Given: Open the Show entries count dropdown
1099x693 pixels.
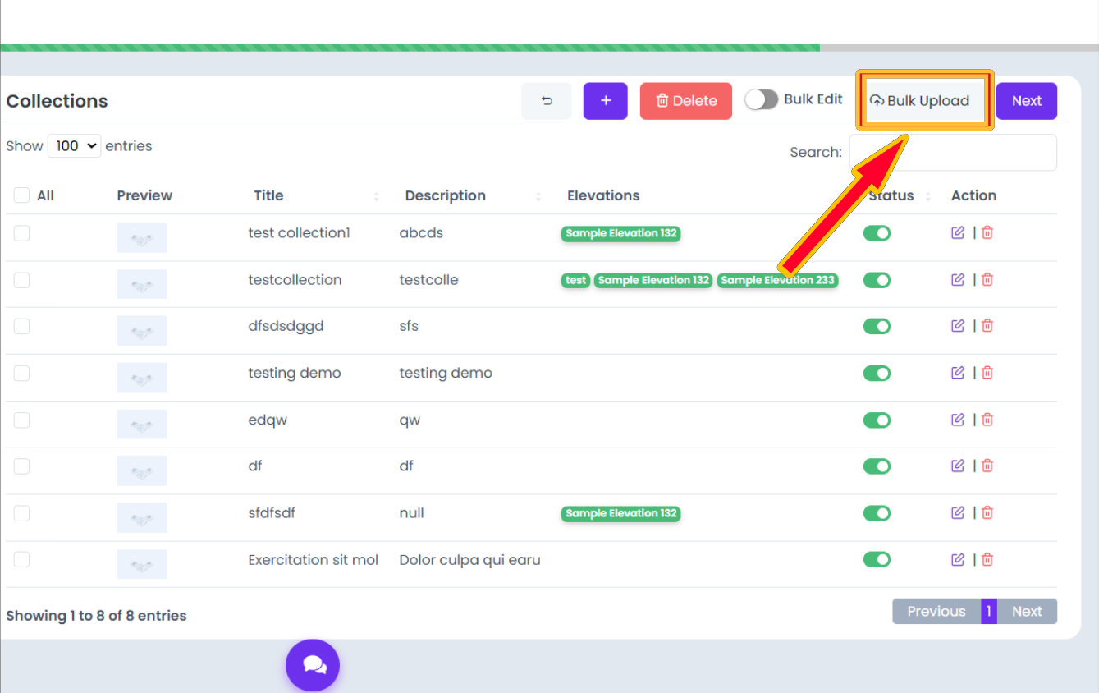Looking at the screenshot, I should 74,146.
